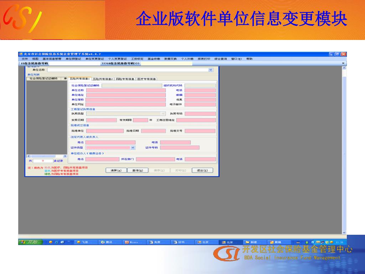
Task: Click the 退出[X] button
Action: (x=202, y=171)
